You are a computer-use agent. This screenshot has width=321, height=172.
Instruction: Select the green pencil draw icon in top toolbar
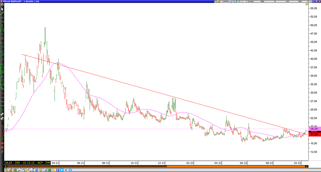[x=236, y=2]
